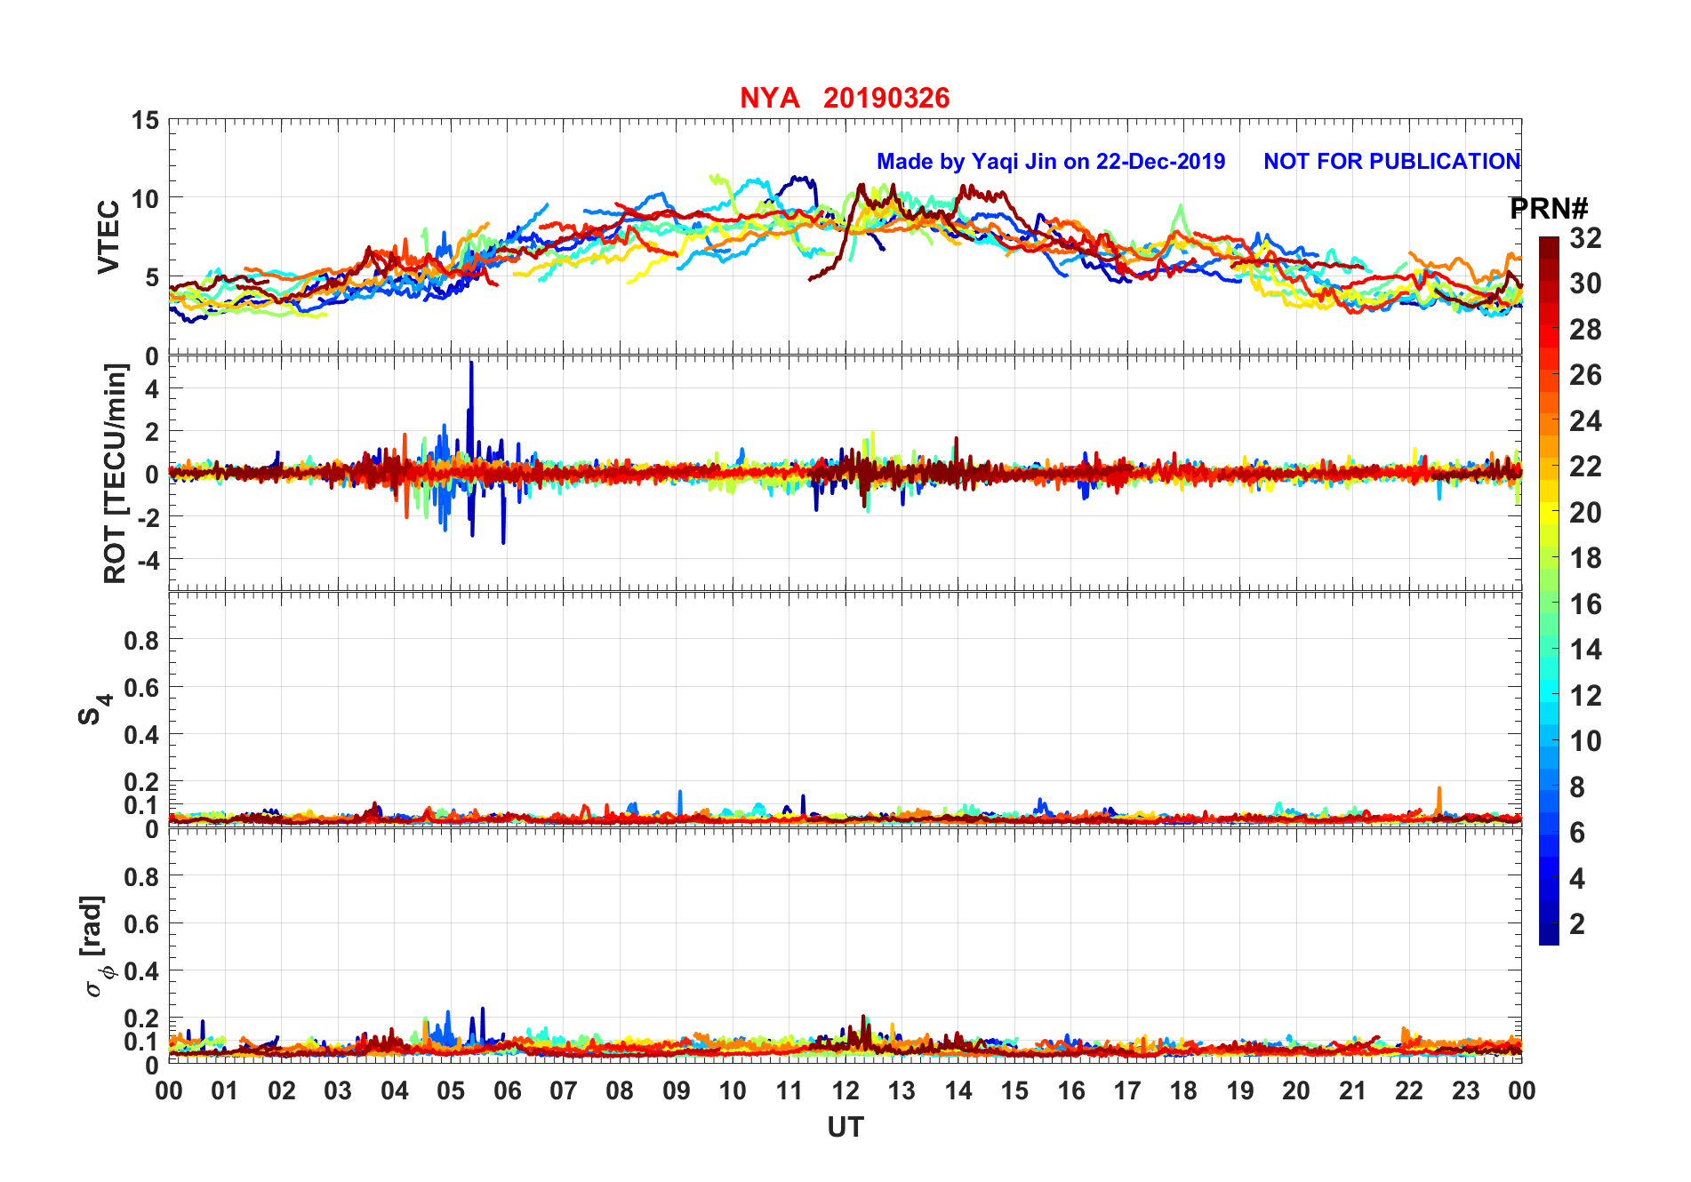This screenshot has height=1182, width=1691.
Task: Click colorbar tick label '16'
Action: tap(1585, 604)
